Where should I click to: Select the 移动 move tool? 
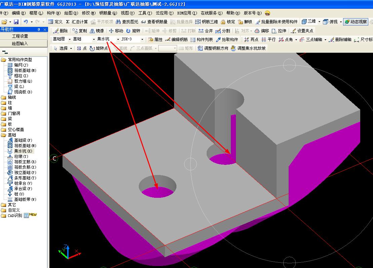[x=116, y=31]
